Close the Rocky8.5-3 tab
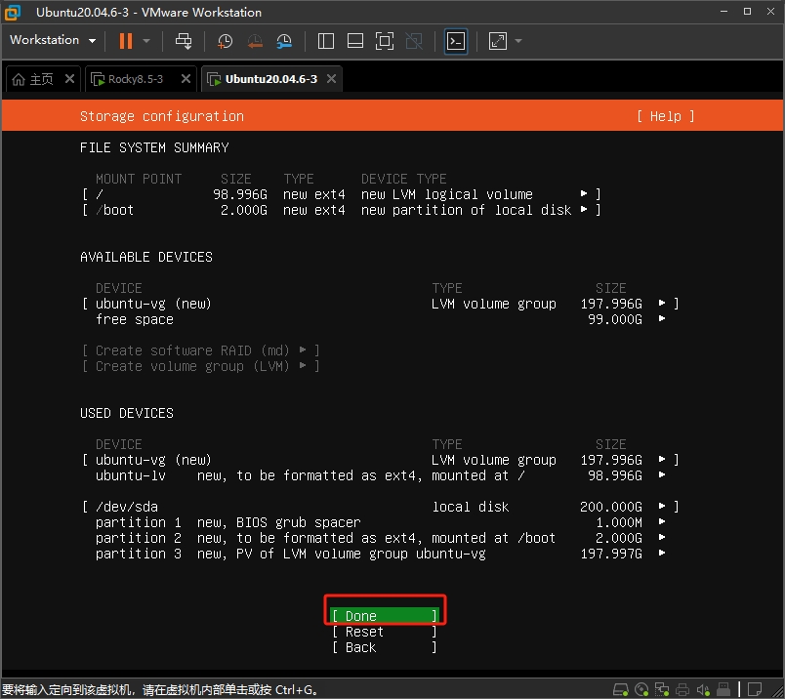785x699 pixels. tap(186, 79)
